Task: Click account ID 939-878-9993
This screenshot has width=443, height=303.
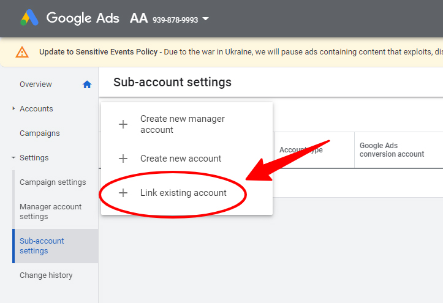Action: [175, 20]
